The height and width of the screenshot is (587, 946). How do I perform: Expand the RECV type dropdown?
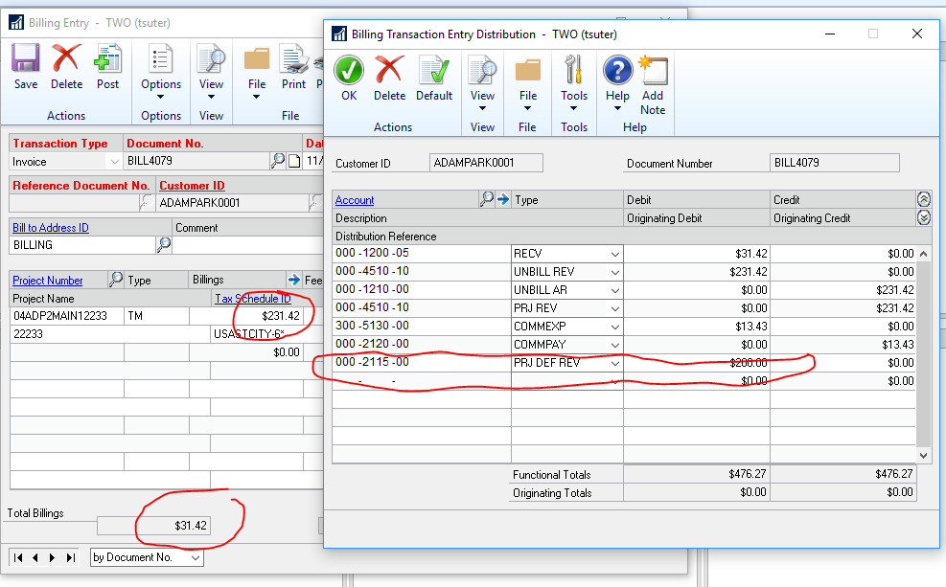click(613, 254)
